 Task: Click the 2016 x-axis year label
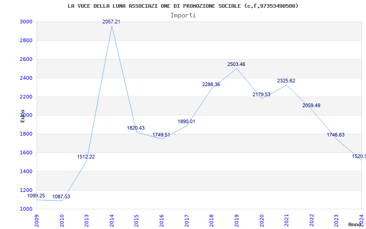[x=162, y=221]
